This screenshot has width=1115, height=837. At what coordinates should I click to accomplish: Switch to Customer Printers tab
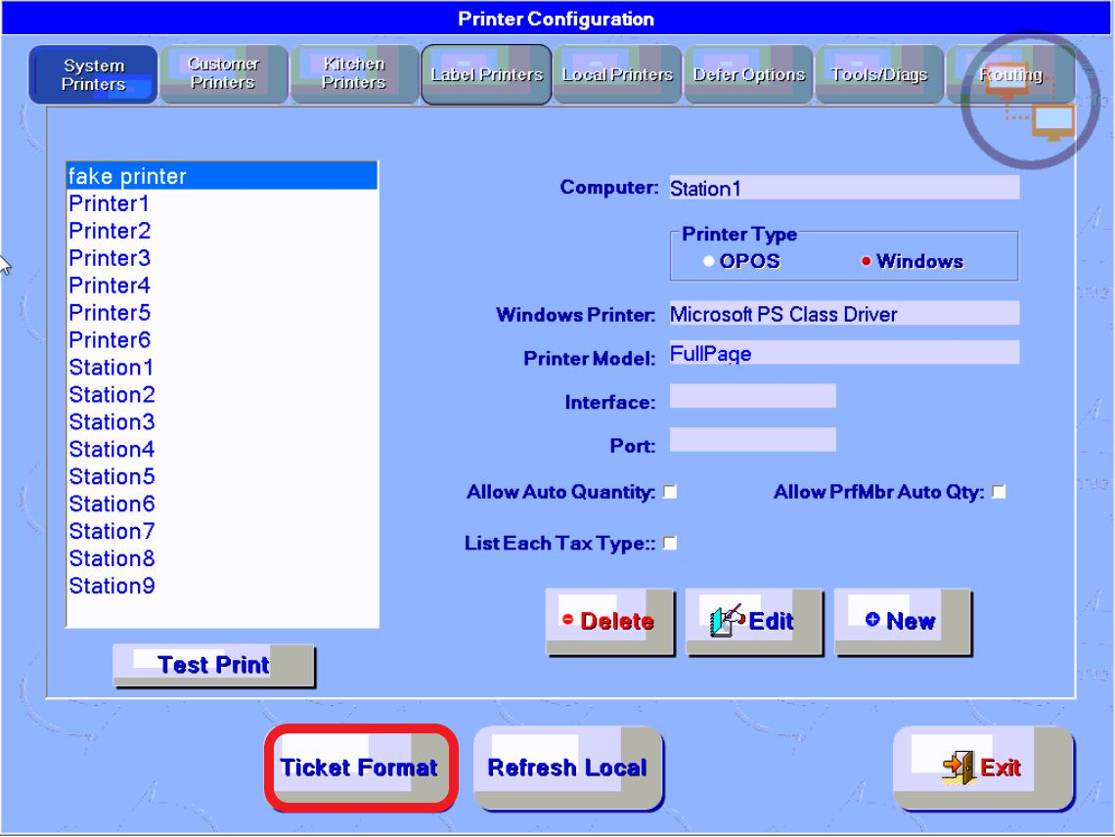point(224,74)
